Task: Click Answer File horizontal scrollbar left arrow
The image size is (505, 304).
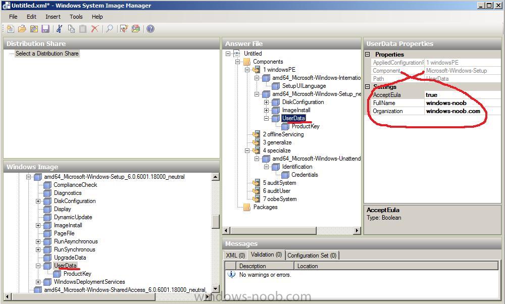Action: pos(226,231)
